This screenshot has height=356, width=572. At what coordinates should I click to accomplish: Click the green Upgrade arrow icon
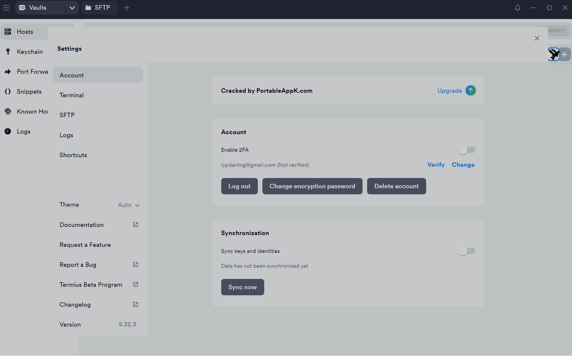click(470, 91)
